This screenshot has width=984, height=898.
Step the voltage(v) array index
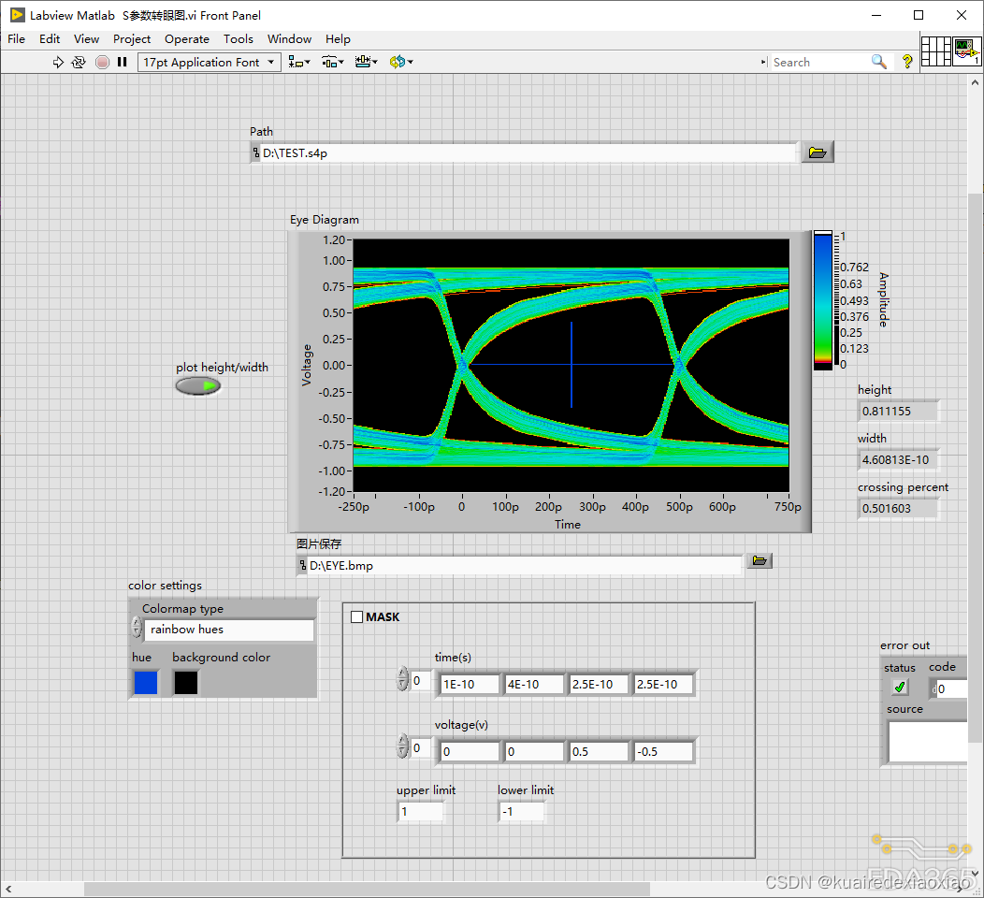click(x=402, y=746)
